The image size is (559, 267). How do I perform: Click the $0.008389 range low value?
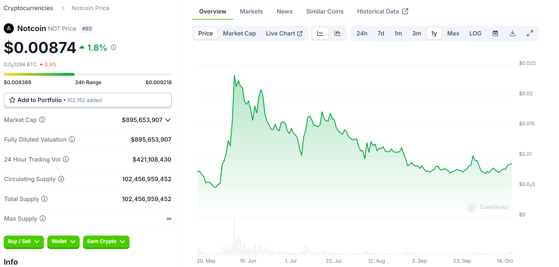click(18, 82)
